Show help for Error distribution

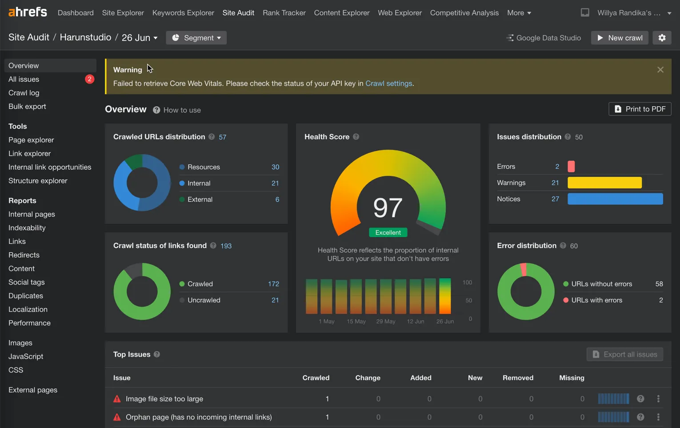pos(563,246)
